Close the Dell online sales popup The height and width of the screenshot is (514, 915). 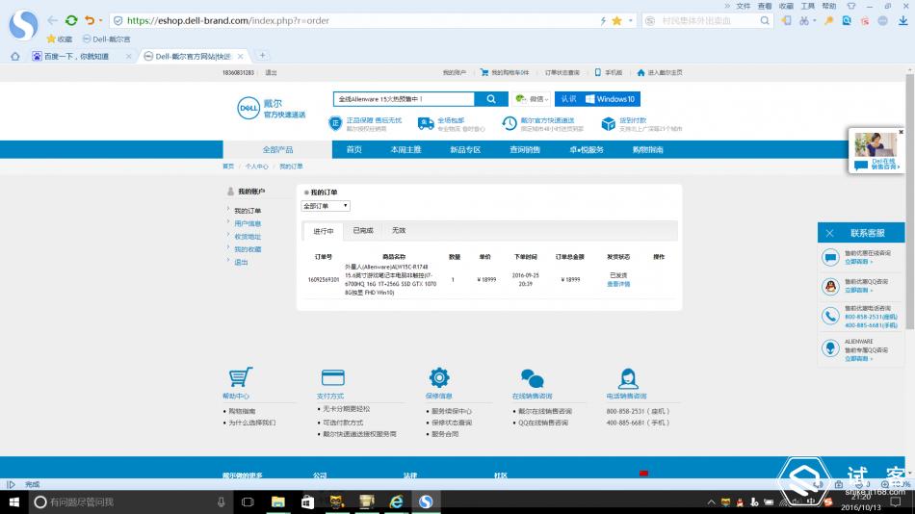pos(902,132)
